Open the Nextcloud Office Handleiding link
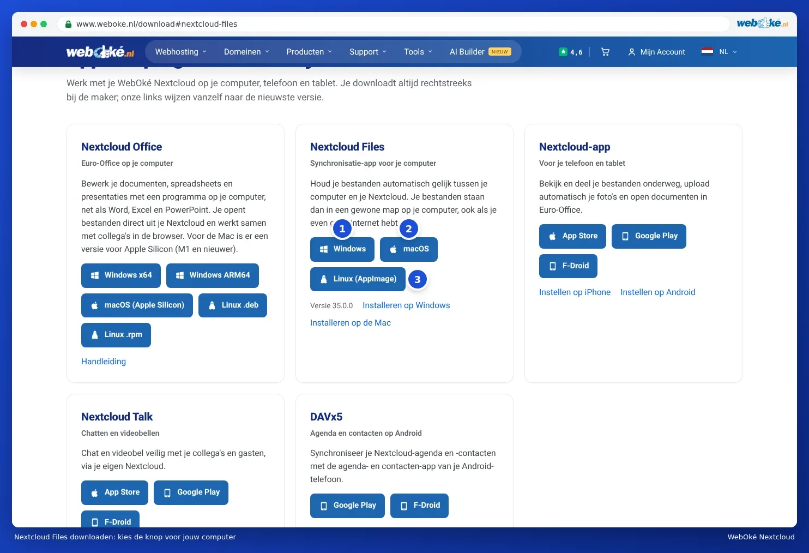 [x=104, y=362]
